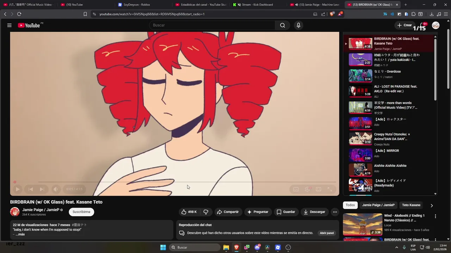Click the Compartir share button
Viewport: 451px width, 253px height.
[x=228, y=212]
